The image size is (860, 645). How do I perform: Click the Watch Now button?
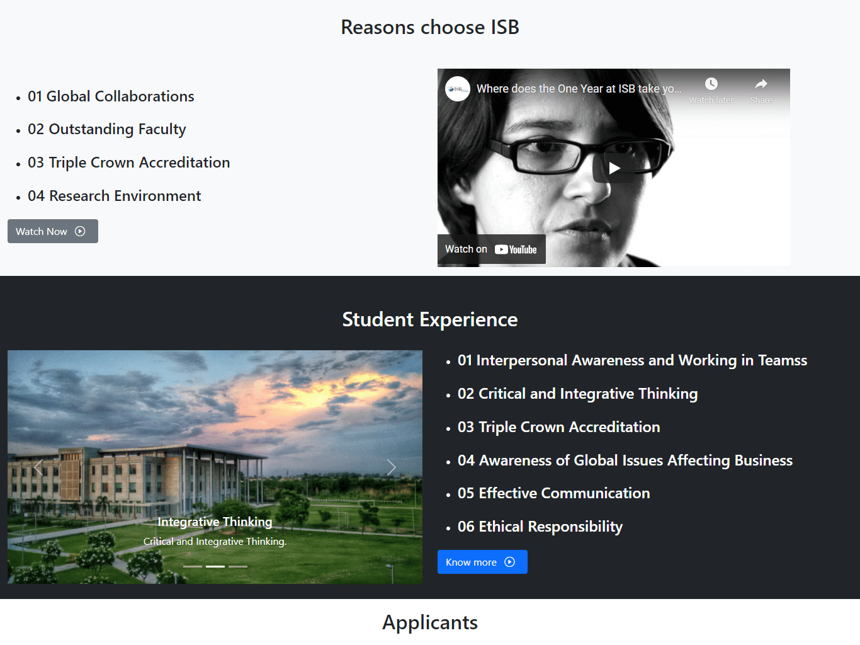(53, 231)
